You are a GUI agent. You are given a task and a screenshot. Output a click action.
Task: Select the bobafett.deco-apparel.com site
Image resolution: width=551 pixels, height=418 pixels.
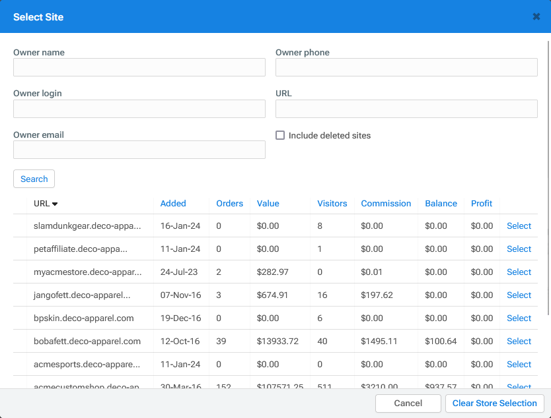[x=519, y=341]
